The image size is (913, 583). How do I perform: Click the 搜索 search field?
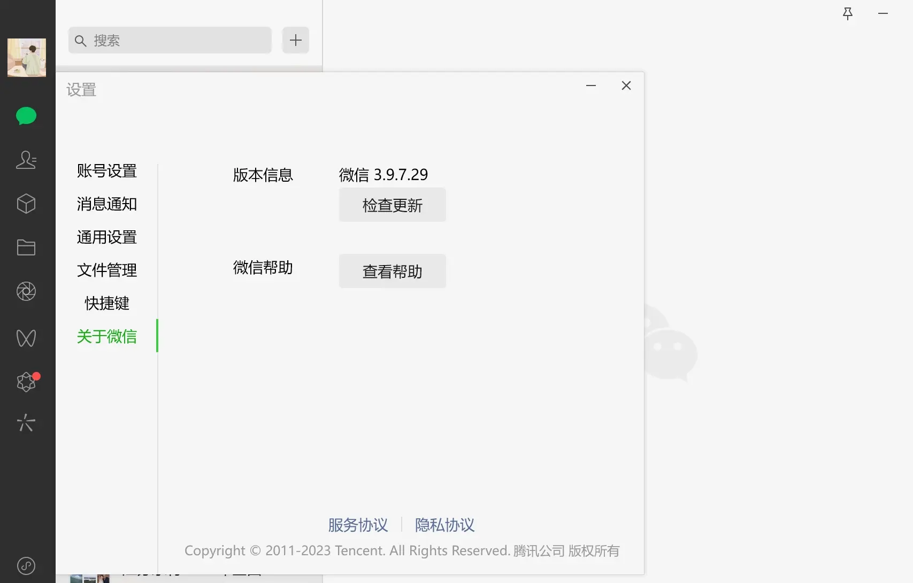pyautogui.click(x=170, y=40)
